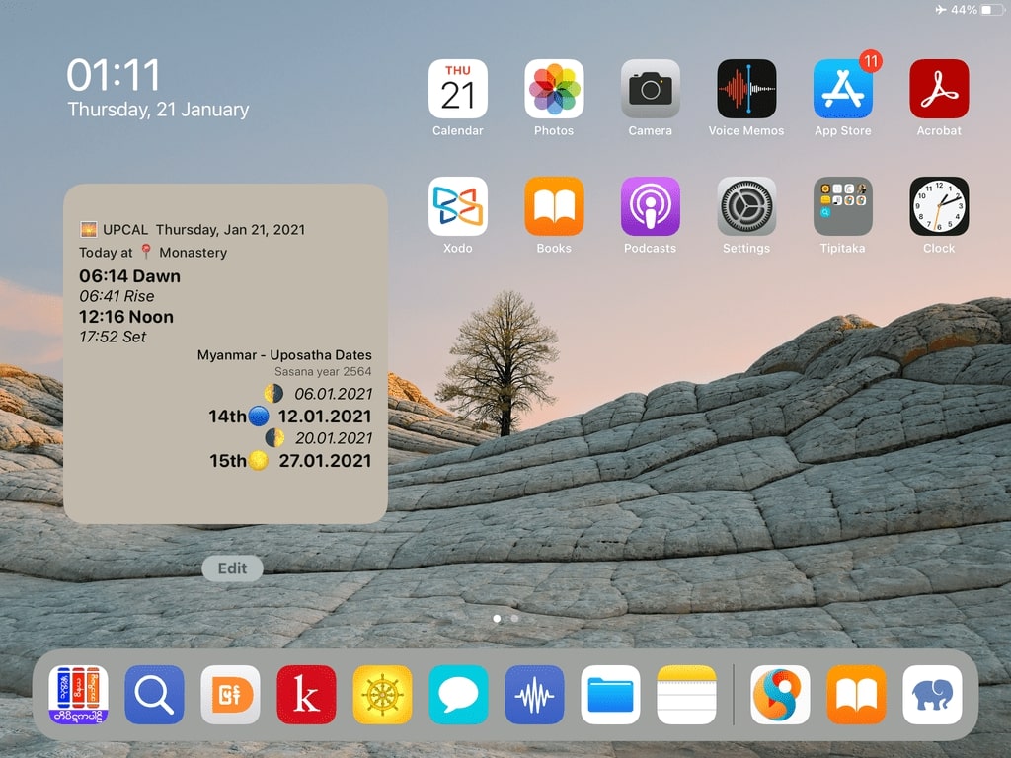Screen dimensions: 1011x758
Task: Open Settings
Action: [746, 206]
